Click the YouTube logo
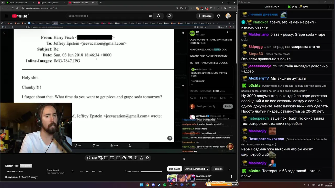 tap(20, 16)
